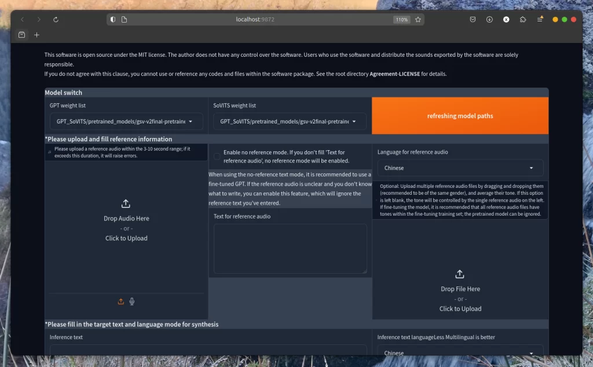
Task: Open the browser extensions puzzle icon
Action: tap(523, 20)
